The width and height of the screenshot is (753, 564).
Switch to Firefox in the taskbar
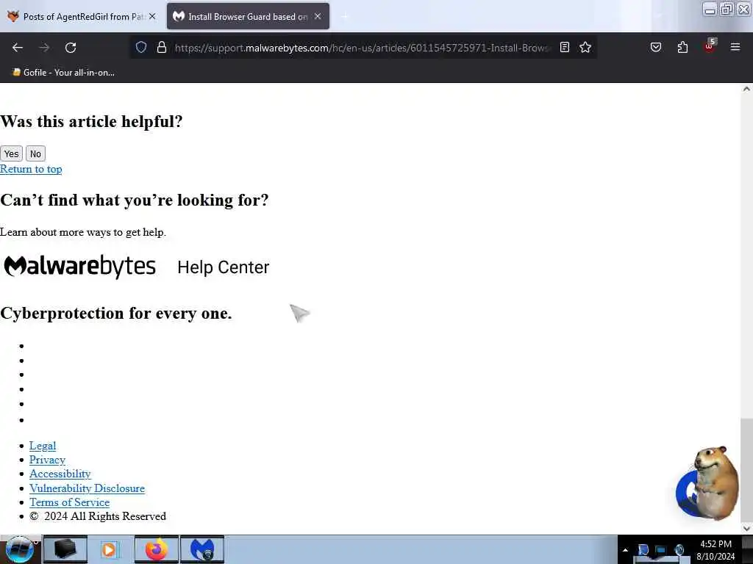(156, 549)
